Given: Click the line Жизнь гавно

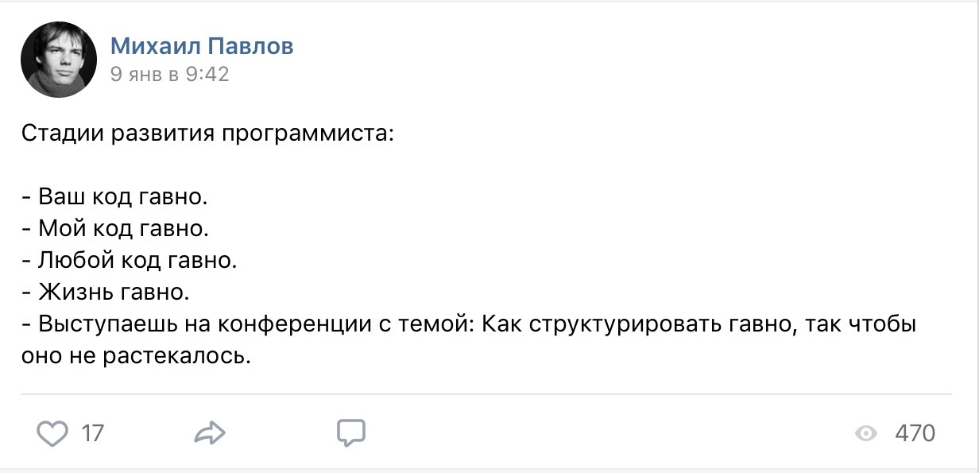Looking at the screenshot, I should [x=106, y=293].
